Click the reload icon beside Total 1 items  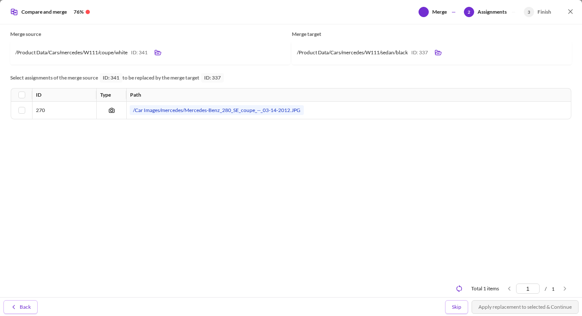(x=459, y=289)
